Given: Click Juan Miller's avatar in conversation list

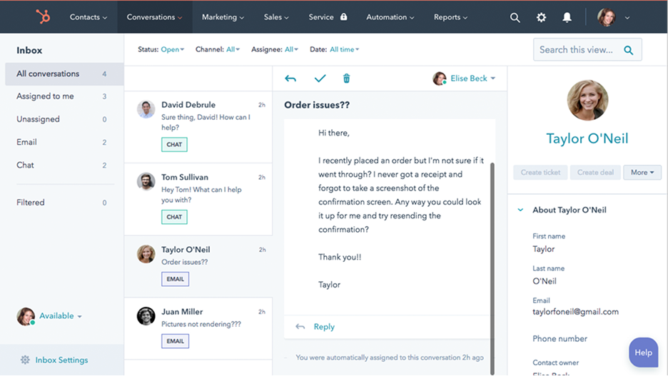Looking at the screenshot, I should tap(146, 316).
